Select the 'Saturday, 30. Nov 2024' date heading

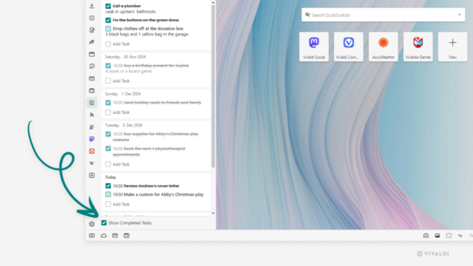[x=125, y=57]
